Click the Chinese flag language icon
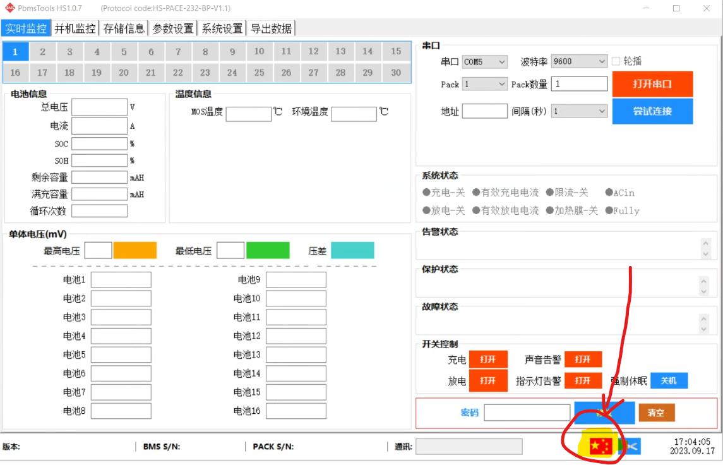723x465 pixels. click(x=601, y=446)
